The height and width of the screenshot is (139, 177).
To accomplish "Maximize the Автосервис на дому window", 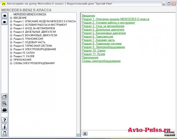I will click(169, 4).
